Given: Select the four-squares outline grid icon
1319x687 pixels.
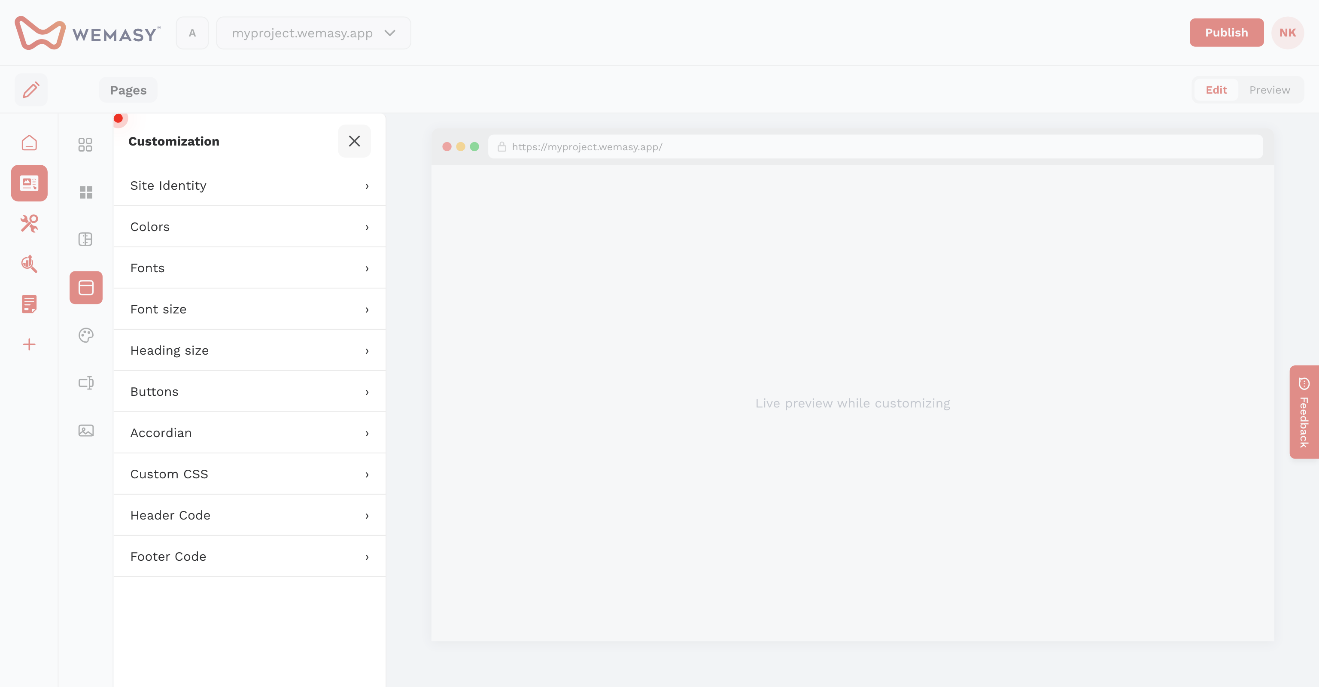Looking at the screenshot, I should (x=85, y=144).
